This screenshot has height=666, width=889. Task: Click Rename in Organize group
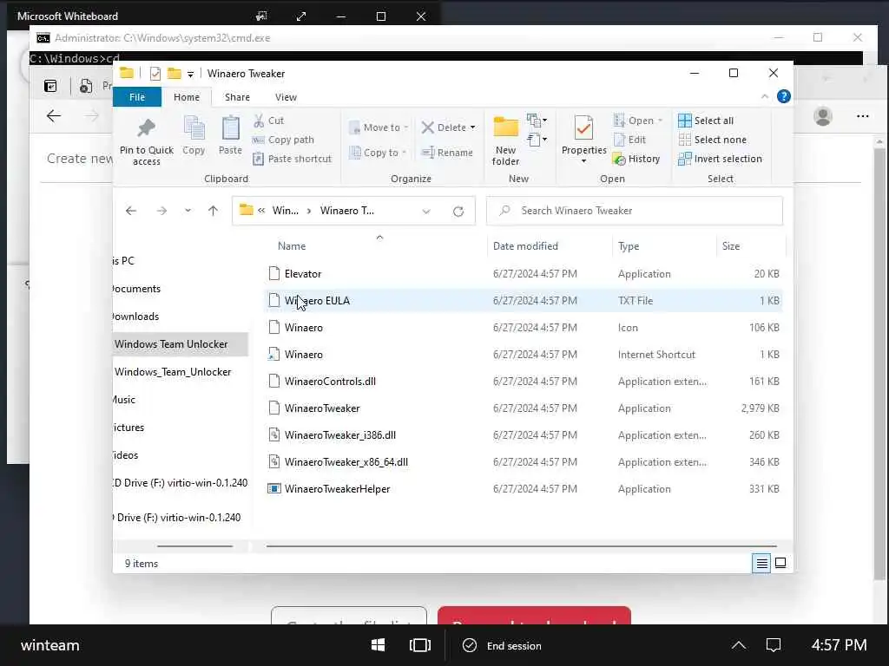pyautogui.click(x=447, y=153)
